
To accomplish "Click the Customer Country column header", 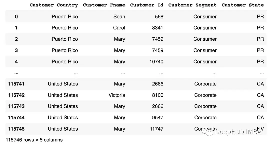I will (54, 5).
